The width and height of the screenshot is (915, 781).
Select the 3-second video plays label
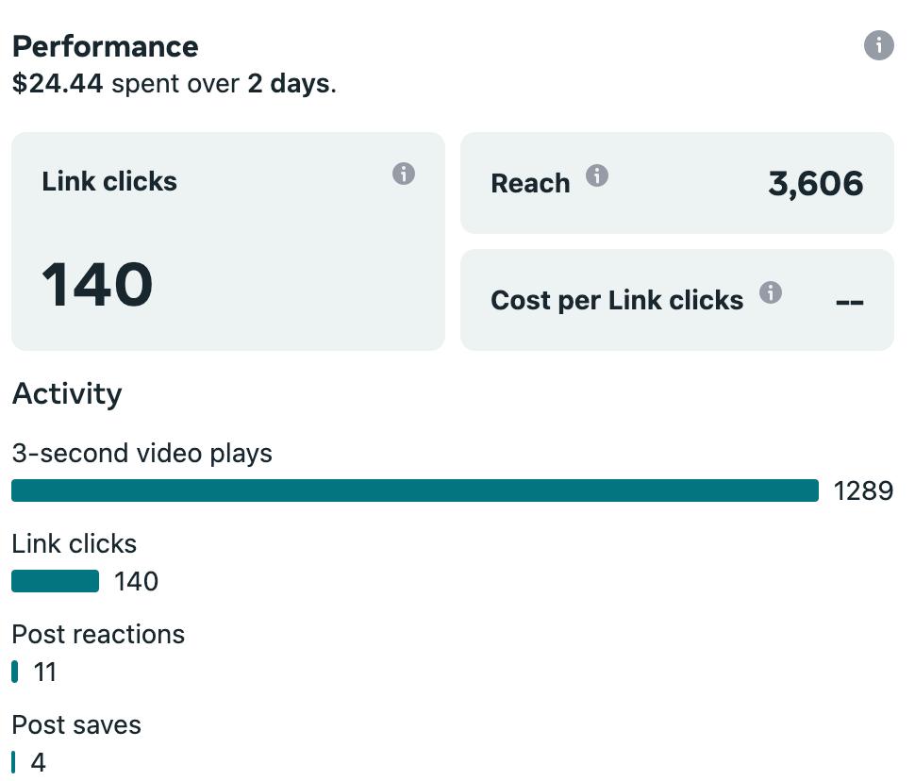[141, 454]
